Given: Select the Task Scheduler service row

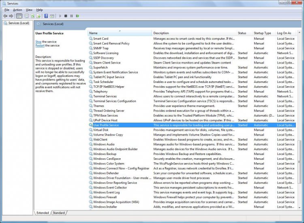Looking at the screenshot, I should pyautogui.click(x=192, y=82).
